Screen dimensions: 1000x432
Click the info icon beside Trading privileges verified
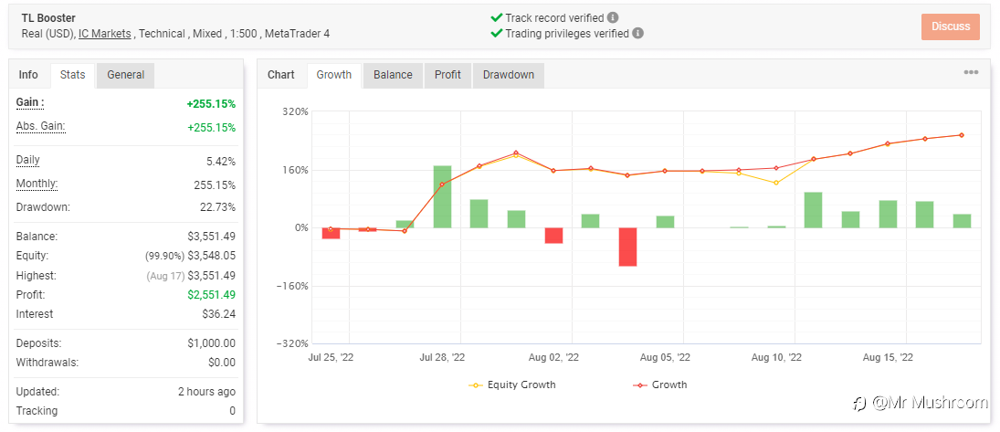click(x=637, y=33)
